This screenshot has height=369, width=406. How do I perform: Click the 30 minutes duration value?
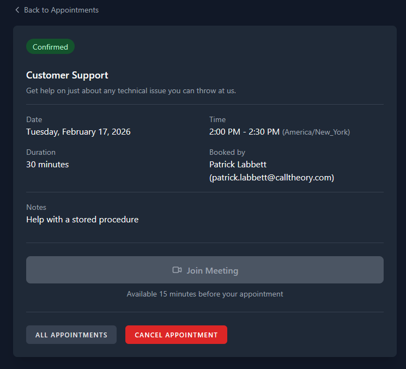47,164
